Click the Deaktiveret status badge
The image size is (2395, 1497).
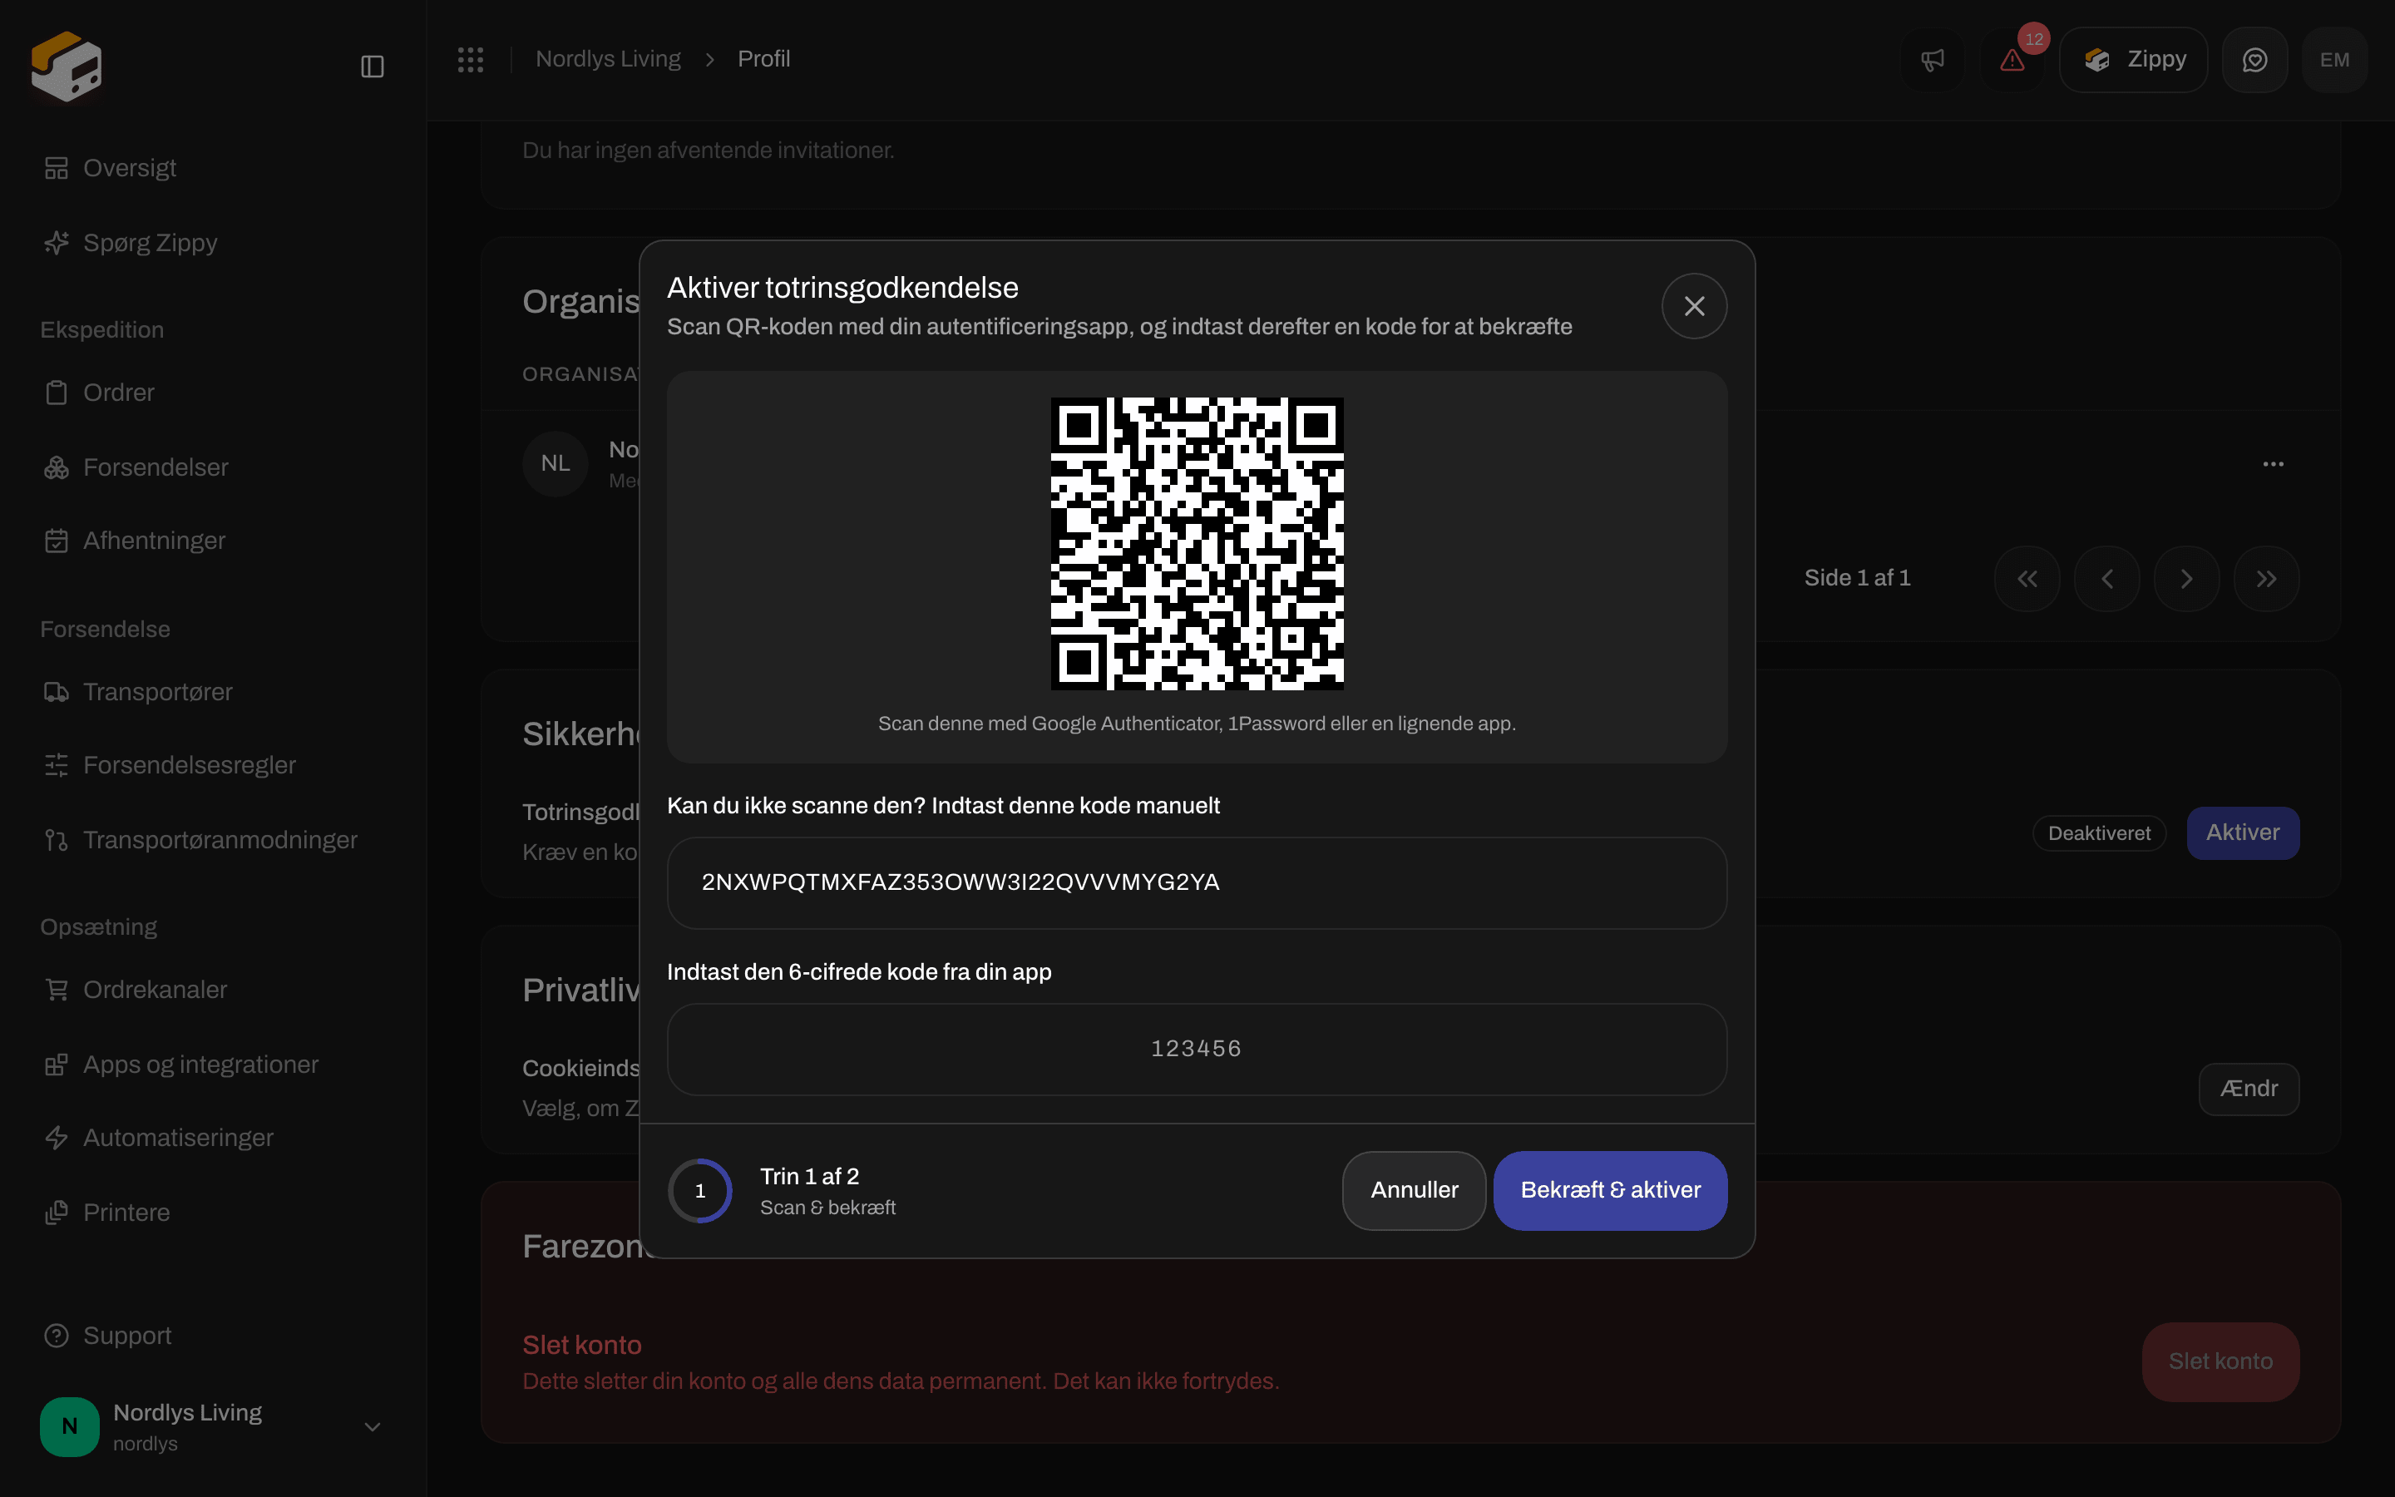click(2099, 833)
